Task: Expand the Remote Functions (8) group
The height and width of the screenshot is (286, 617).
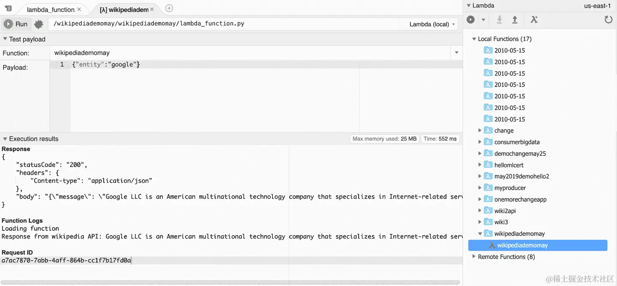Action: (x=474, y=256)
